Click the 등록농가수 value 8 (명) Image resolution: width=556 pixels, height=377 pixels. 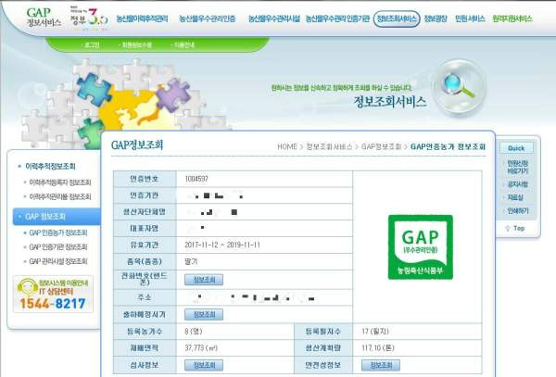click(194, 332)
